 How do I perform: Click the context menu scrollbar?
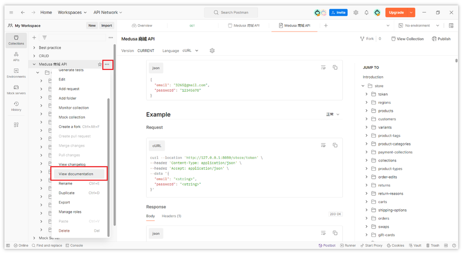pyautogui.click(x=108, y=167)
